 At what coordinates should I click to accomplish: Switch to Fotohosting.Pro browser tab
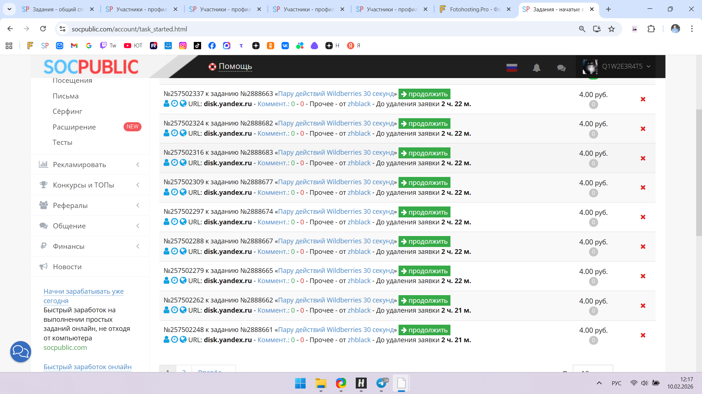475,9
